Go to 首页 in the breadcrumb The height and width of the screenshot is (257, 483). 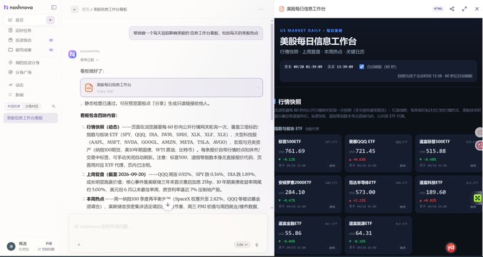85,9
